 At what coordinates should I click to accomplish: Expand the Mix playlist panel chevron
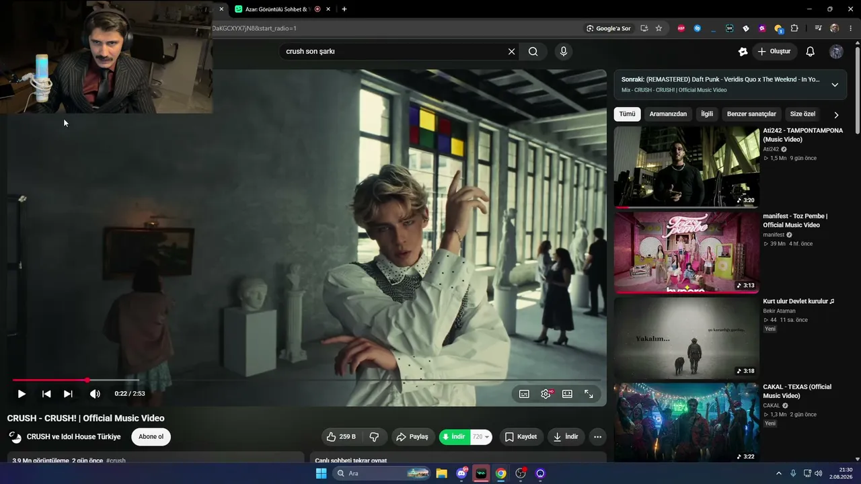(x=835, y=85)
